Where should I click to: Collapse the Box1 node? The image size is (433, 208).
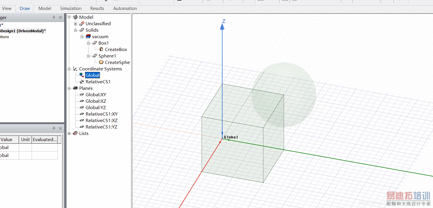click(89, 43)
